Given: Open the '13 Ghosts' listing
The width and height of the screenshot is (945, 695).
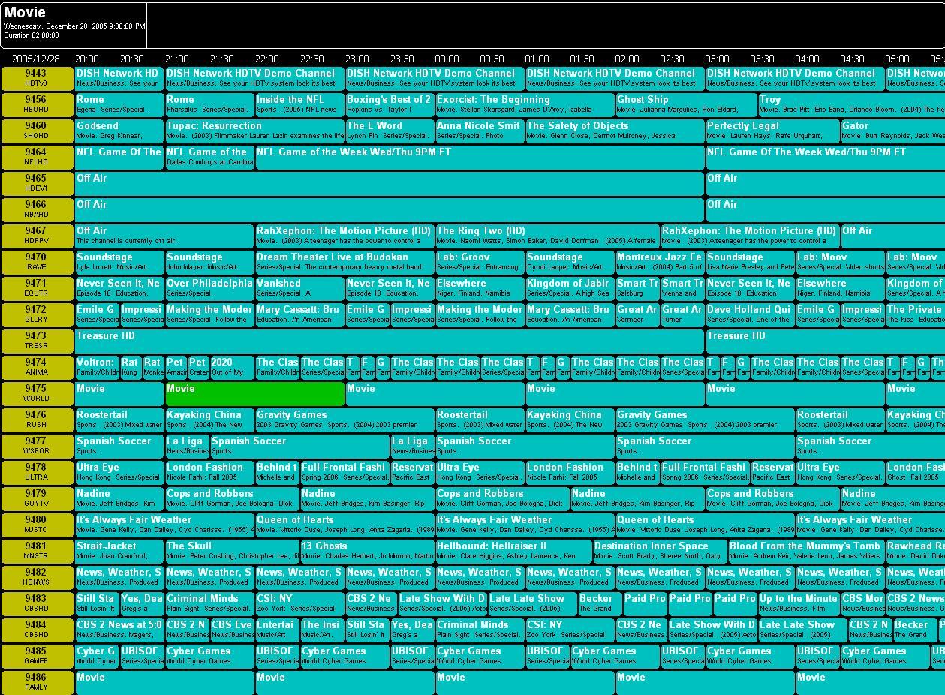Looking at the screenshot, I should tap(368, 552).
